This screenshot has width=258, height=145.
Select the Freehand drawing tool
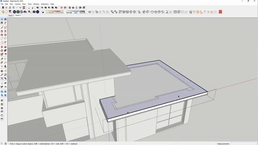tap(5, 28)
